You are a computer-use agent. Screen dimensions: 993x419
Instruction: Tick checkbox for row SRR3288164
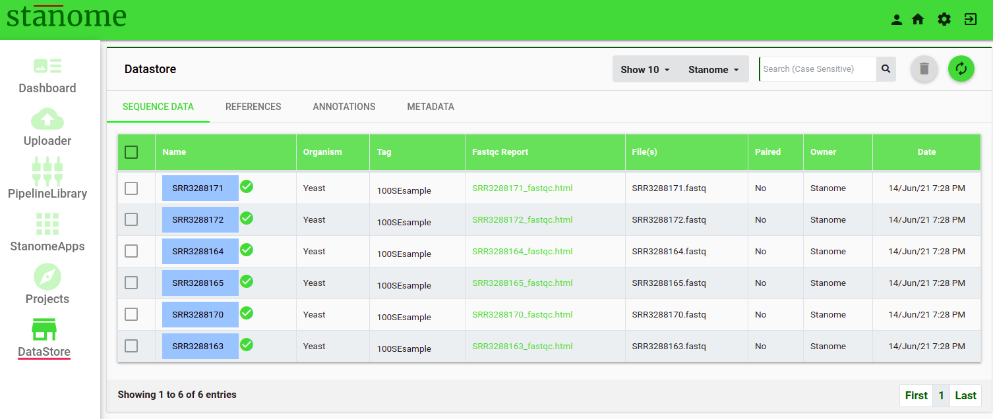click(131, 251)
